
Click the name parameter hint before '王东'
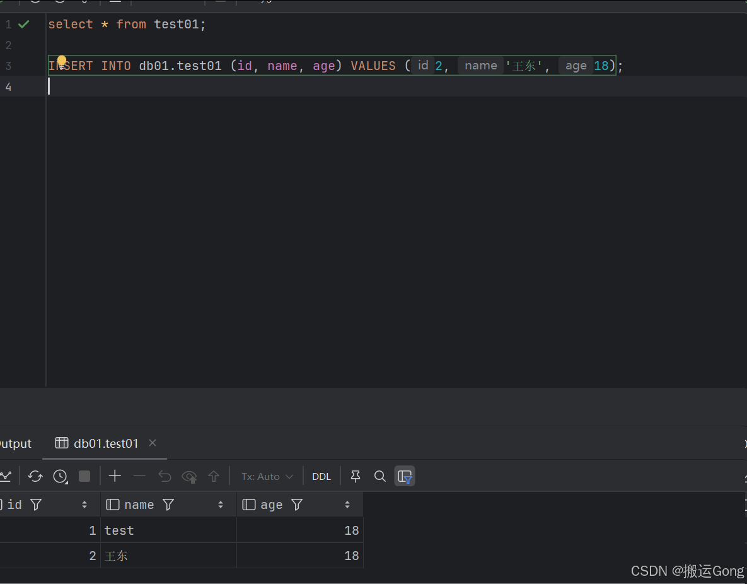(481, 66)
